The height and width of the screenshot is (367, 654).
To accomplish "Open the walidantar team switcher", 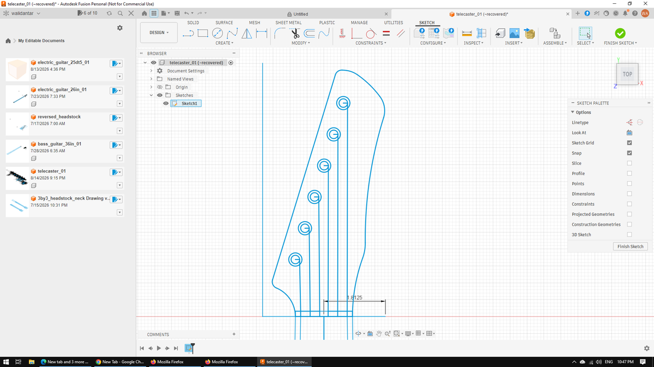I will [22, 13].
